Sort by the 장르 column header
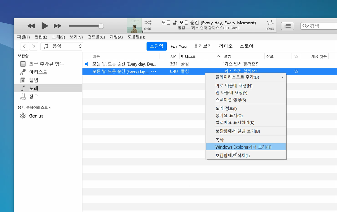 (x=278, y=56)
